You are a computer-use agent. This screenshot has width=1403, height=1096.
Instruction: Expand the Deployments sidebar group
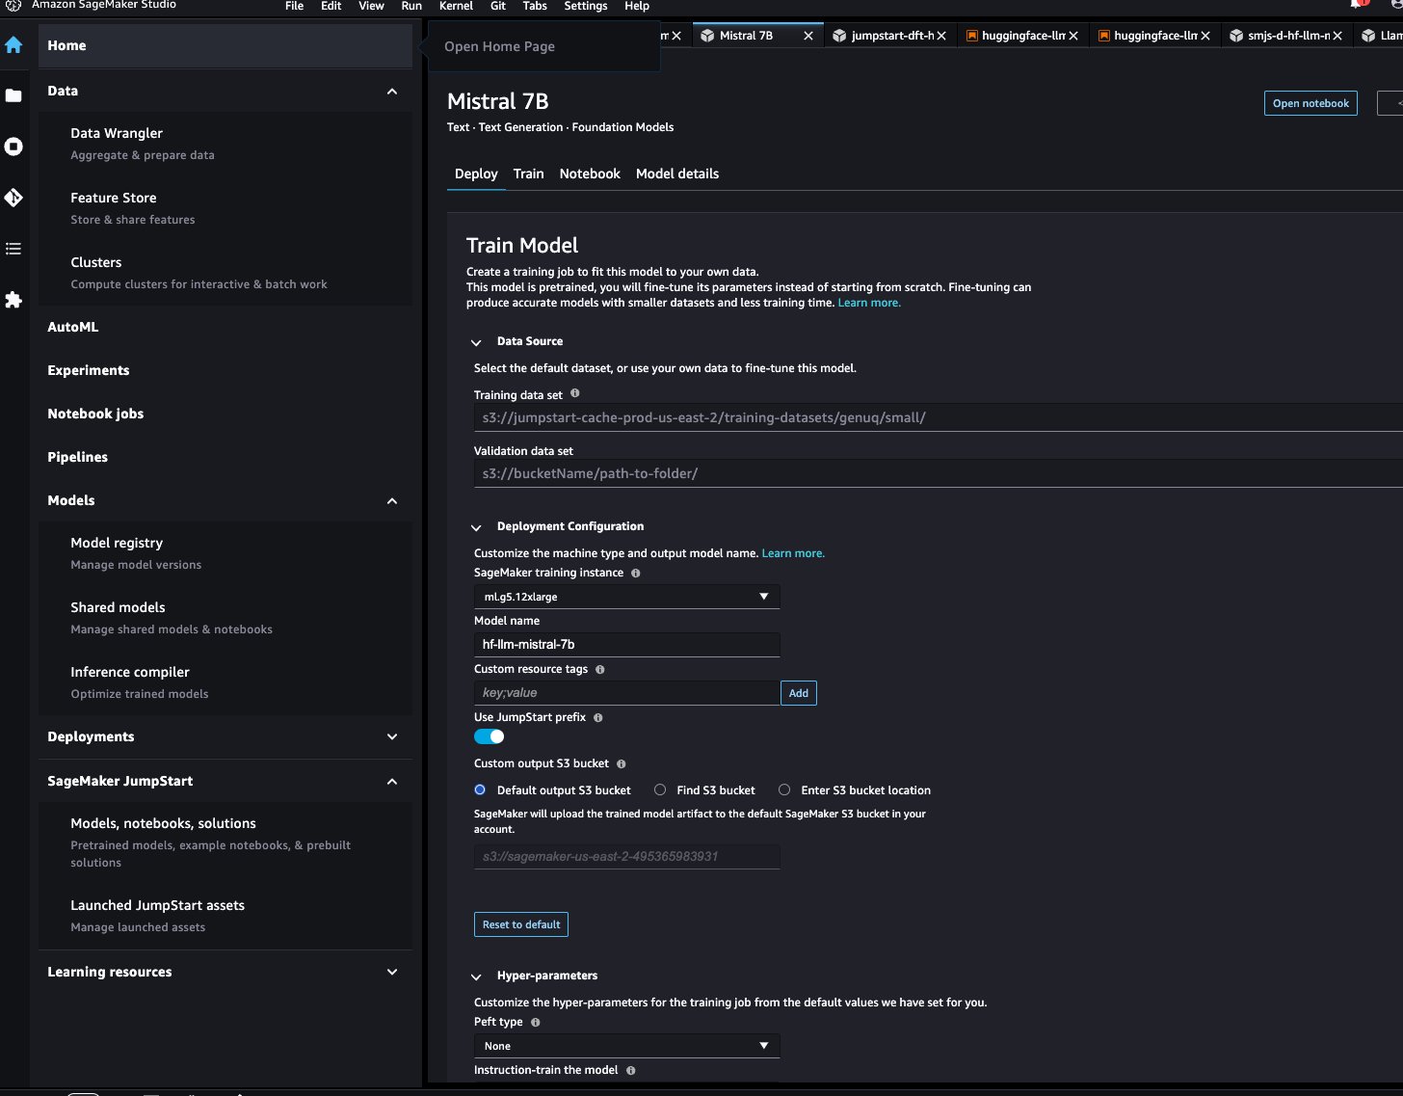(391, 736)
